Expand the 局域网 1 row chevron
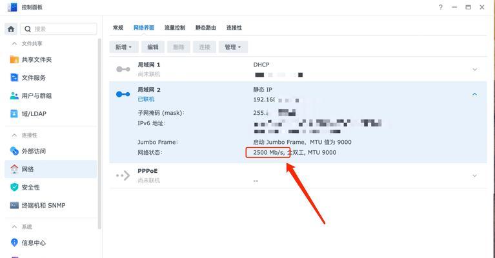The width and height of the screenshot is (495, 258). (474, 70)
